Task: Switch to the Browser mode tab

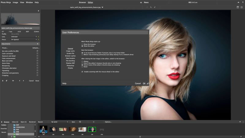Action: pyautogui.click(x=82, y=2)
